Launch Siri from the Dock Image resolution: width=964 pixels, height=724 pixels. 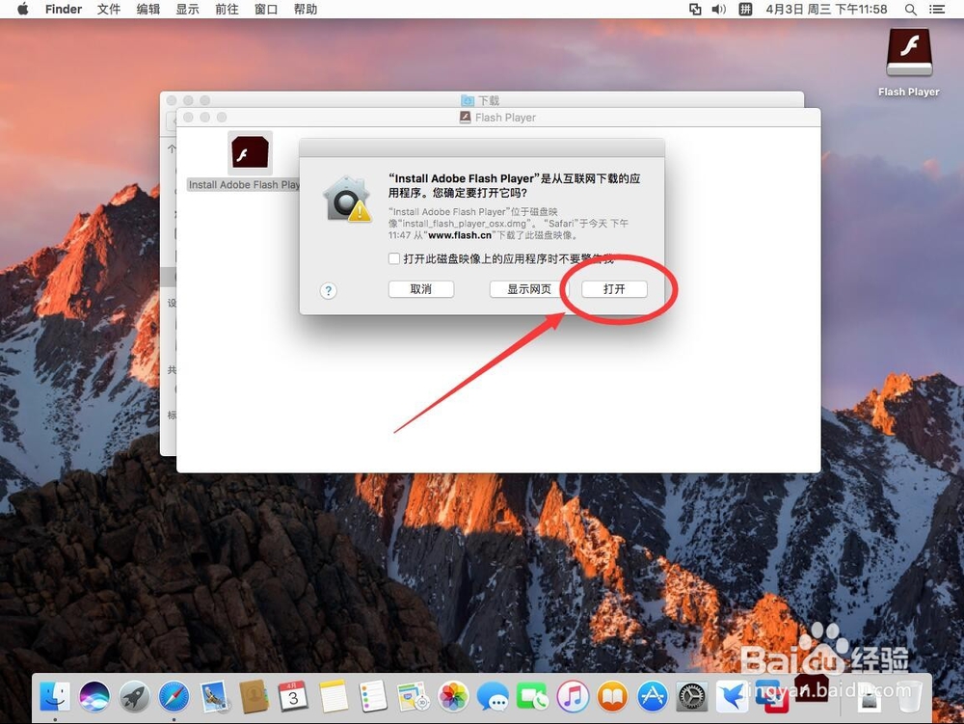pos(94,697)
